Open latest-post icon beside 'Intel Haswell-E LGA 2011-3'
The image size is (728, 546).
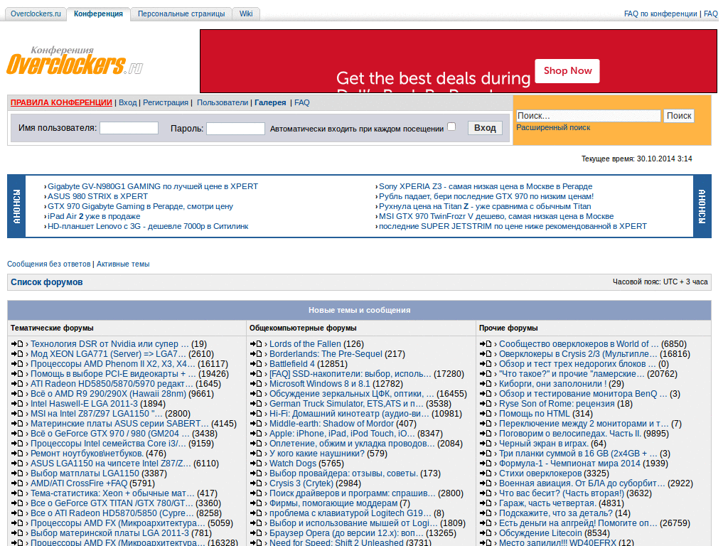[x=17, y=404]
